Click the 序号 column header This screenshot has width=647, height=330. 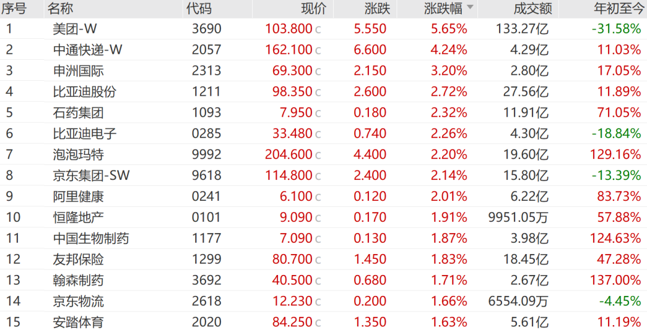click(x=14, y=8)
